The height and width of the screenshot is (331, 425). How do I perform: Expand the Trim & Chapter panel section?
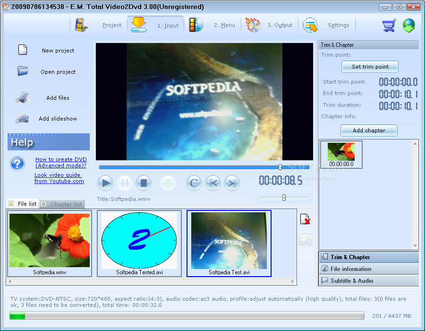click(x=369, y=257)
